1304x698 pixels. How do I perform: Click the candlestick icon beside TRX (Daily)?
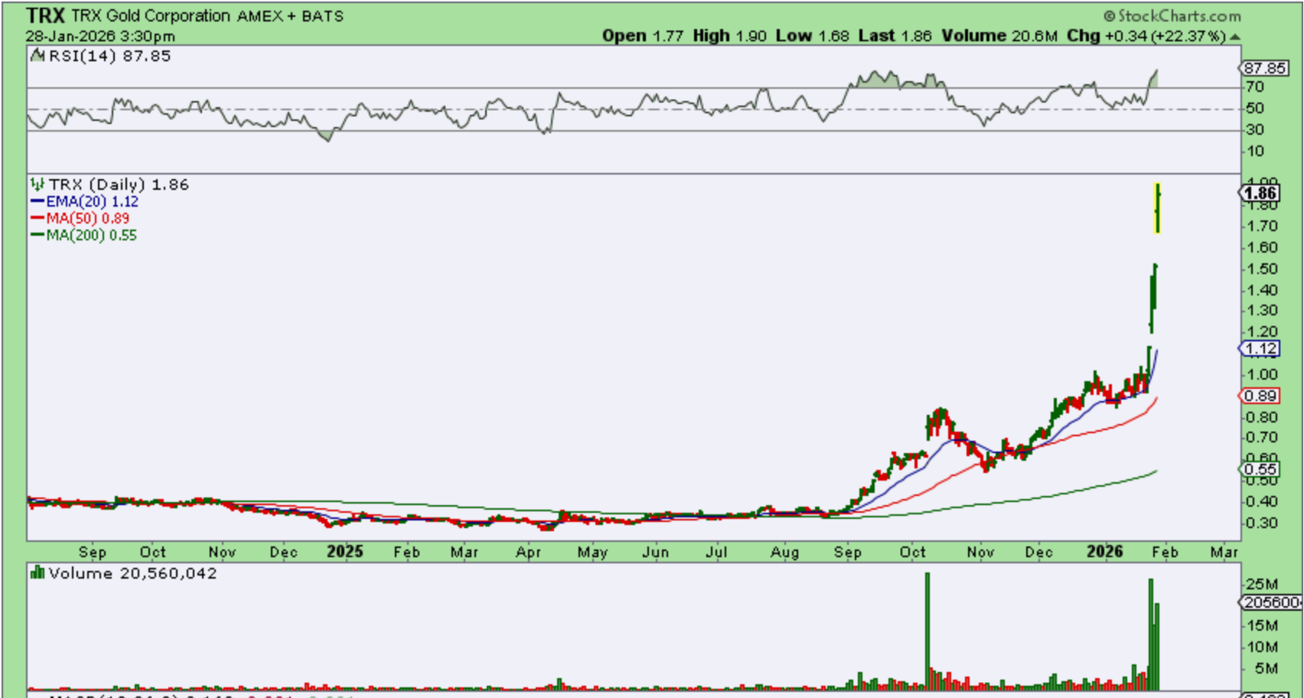pos(37,184)
